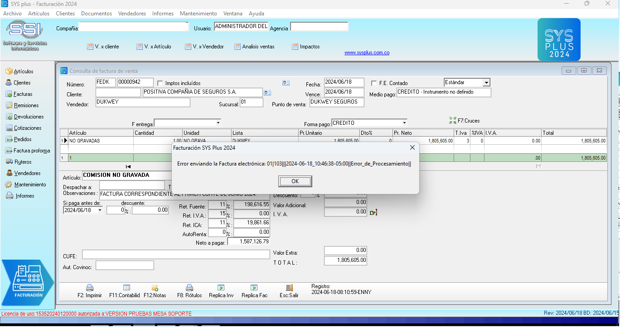Toggle the Imptos incluídos checkbox
Screen dimensions: 620x327
[160, 83]
